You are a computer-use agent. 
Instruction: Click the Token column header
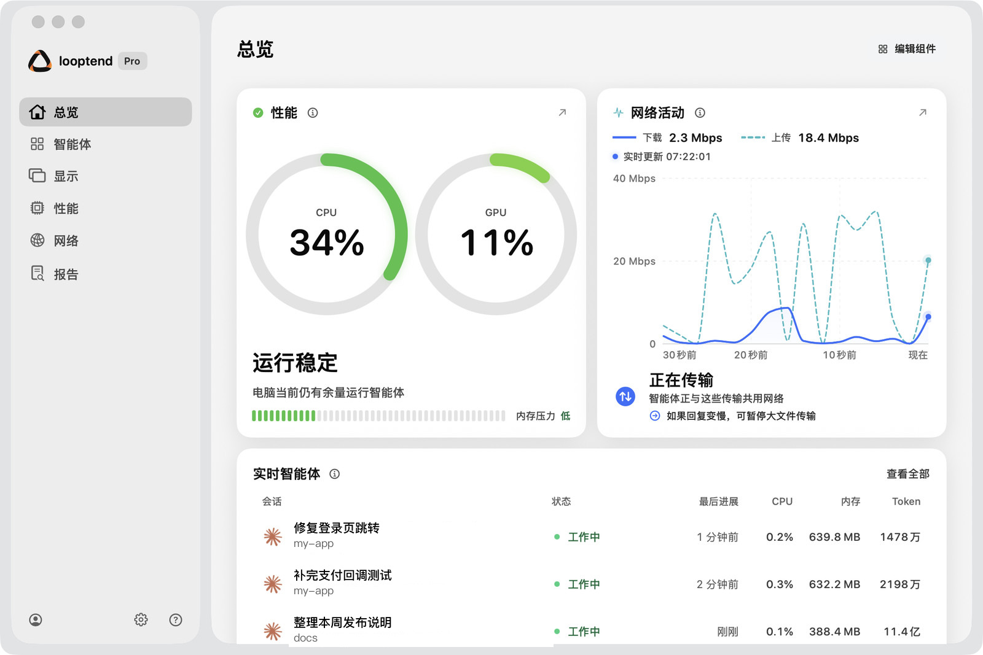pos(906,502)
